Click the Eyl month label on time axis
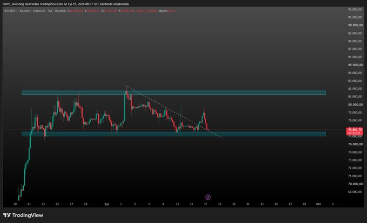 click(x=107, y=204)
